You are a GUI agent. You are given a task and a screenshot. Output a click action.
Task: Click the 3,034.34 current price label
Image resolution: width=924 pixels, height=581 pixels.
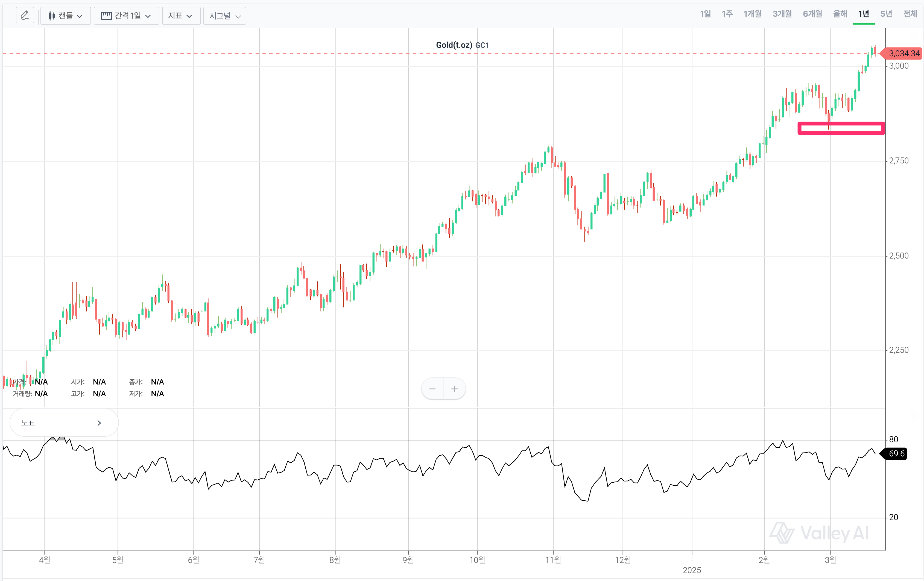tap(904, 53)
